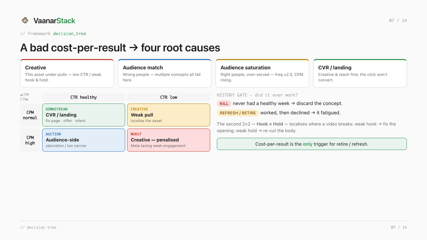Click the REFRESH / RETIRE badge
Screen dimensions: 427x240
(x=238, y=113)
